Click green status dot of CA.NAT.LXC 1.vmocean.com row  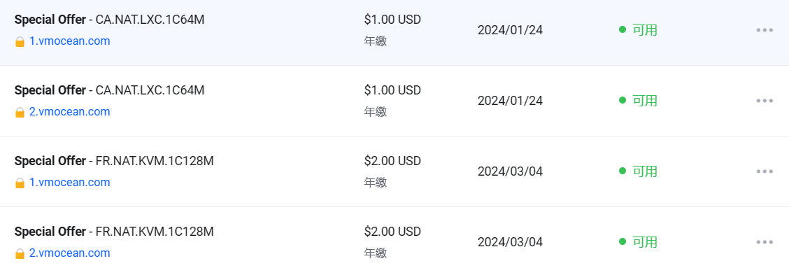623,29
